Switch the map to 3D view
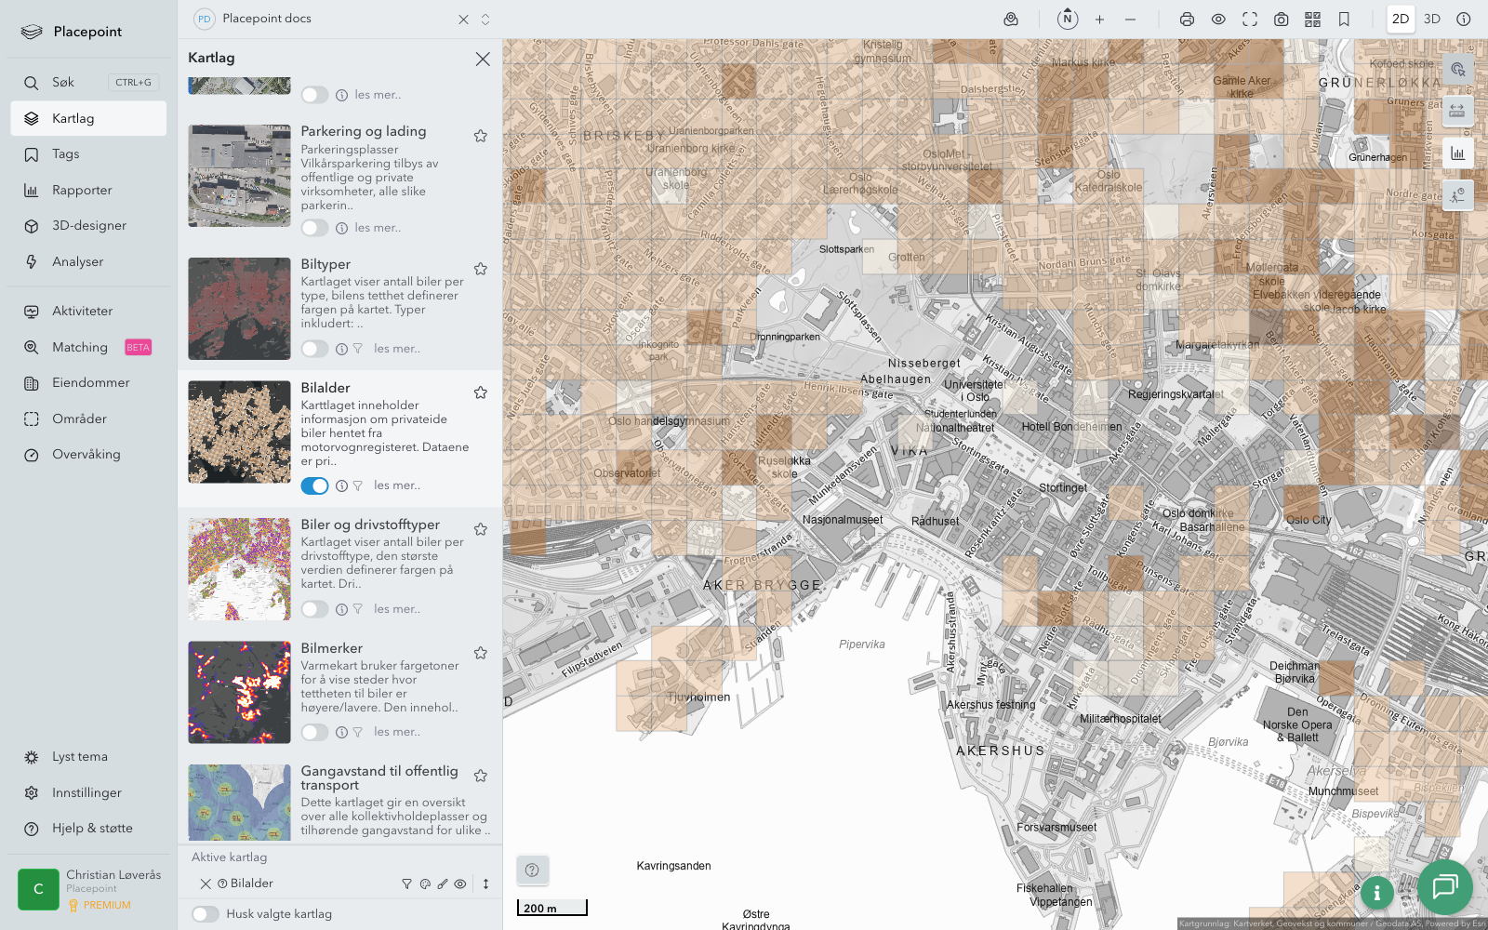This screenshot has width=1488, height=930. tap(1432, 20)
